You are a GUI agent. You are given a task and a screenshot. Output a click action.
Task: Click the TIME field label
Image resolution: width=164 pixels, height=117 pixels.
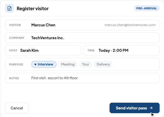tap(91, 51)
